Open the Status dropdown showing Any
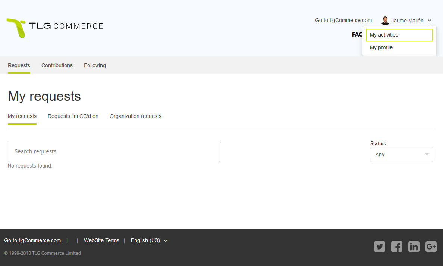443x266 pixels. pos(401,154)
